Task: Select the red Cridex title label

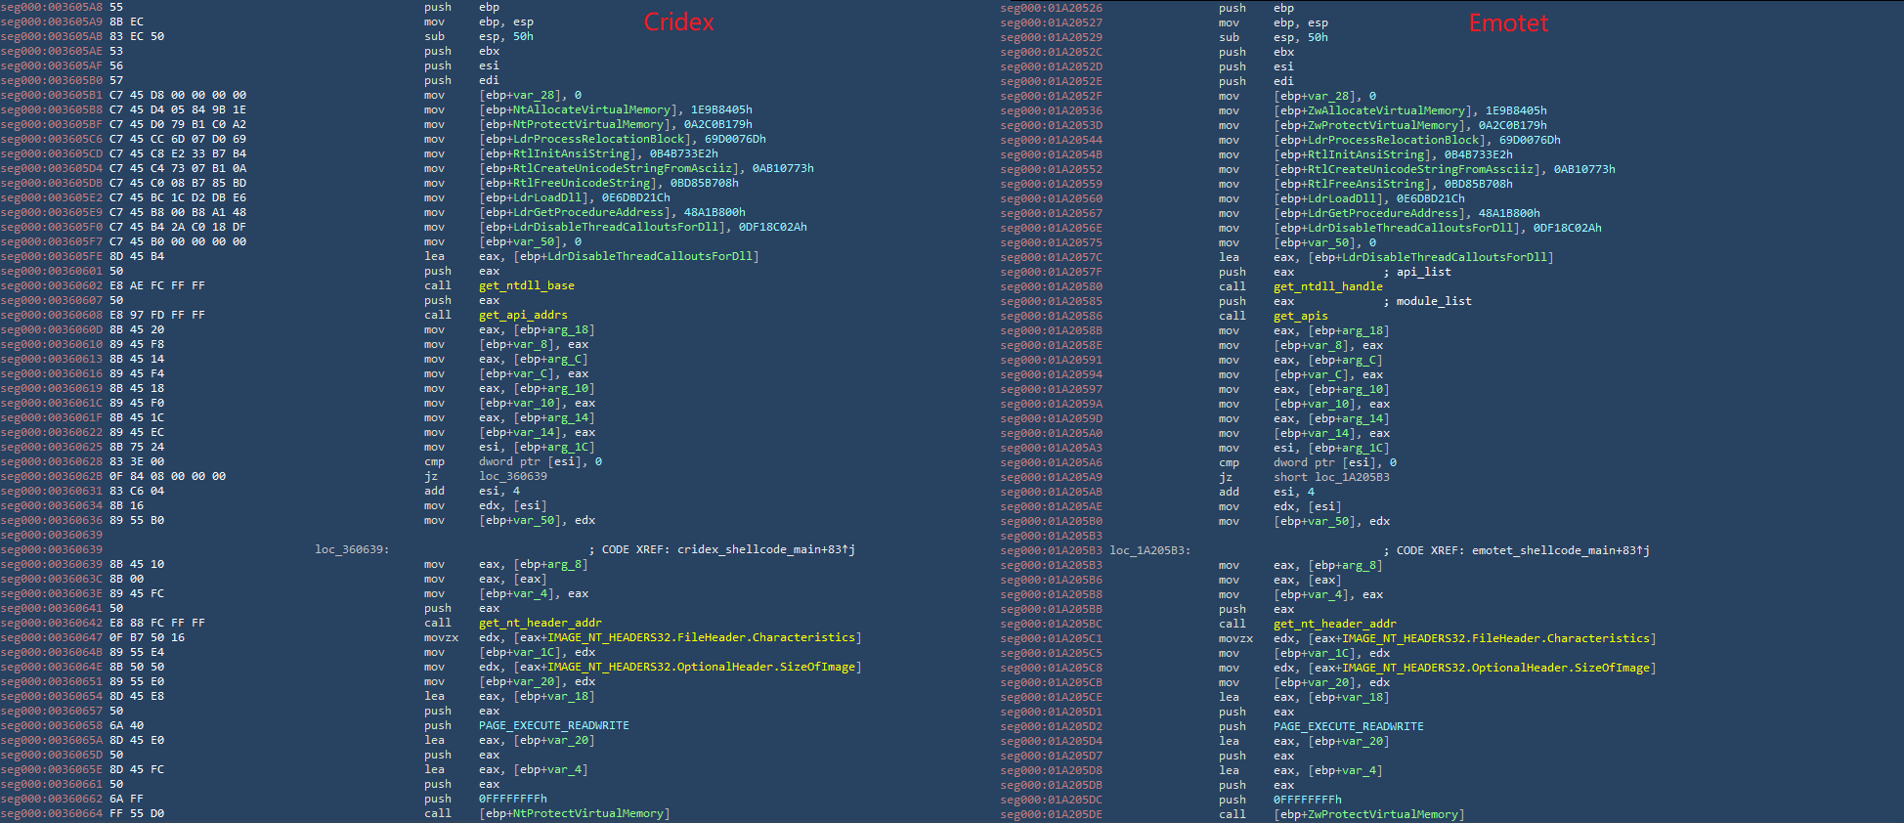Action: click(678, 22)
